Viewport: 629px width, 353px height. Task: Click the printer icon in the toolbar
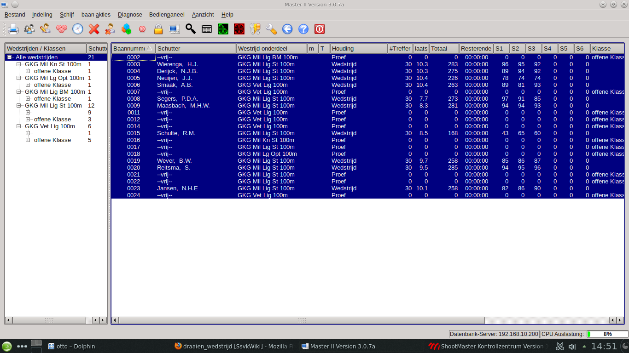13,29
